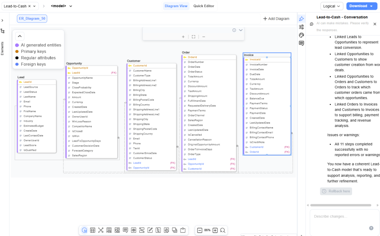Click the navigator zoom-in plus icon
The height and width of the screenshot is (236, 380).
pyautogui.click(x=183, y=37)
